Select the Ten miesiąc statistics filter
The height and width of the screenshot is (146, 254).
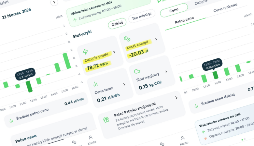142,16
